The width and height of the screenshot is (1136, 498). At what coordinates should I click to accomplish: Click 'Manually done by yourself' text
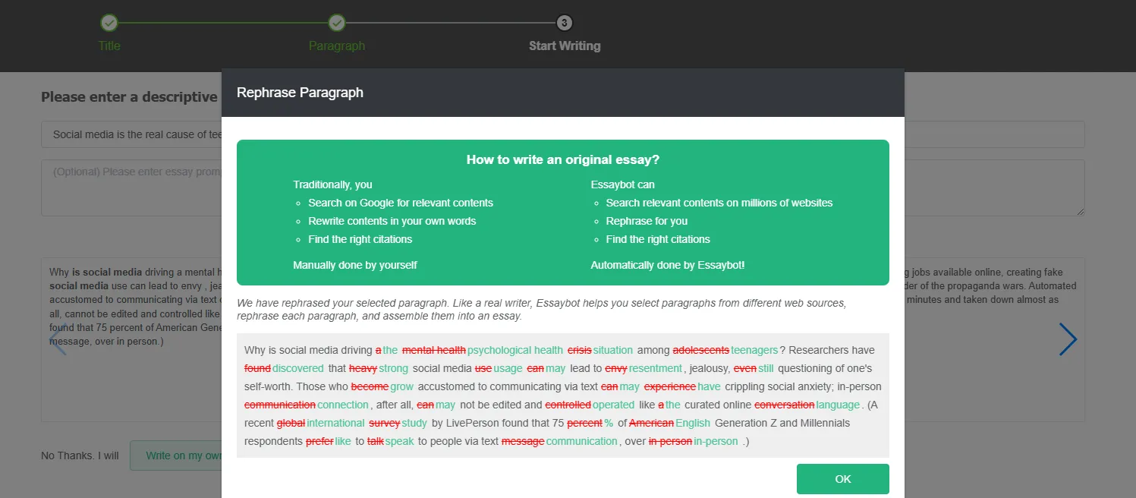coord(355,265)
